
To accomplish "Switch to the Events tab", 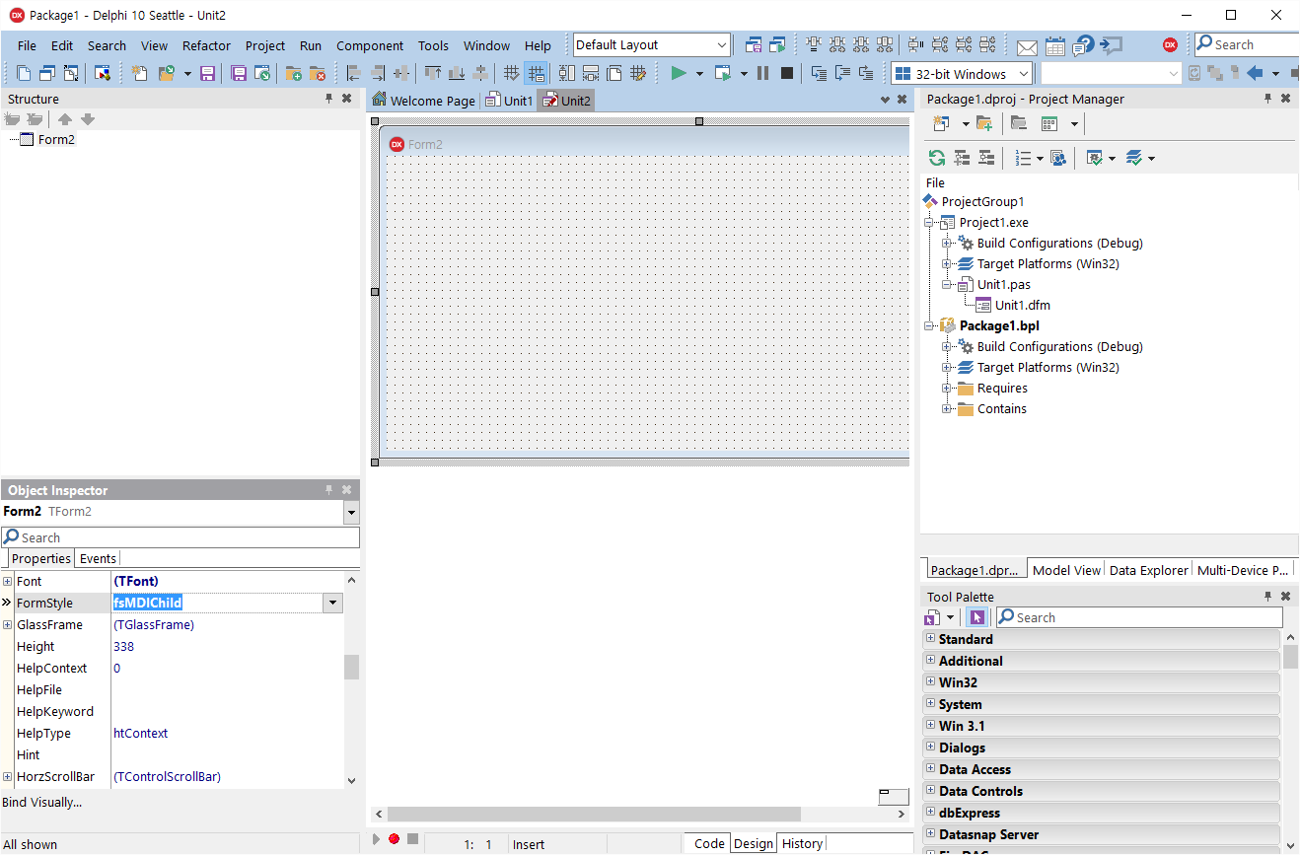I will (98, 558).
